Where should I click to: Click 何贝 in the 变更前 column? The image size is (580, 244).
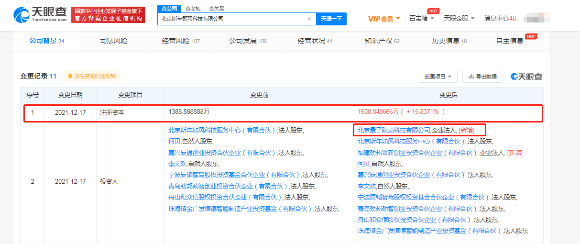tap(174, 141)
